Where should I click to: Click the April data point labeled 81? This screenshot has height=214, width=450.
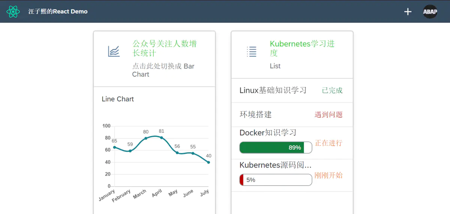[162, 138]
